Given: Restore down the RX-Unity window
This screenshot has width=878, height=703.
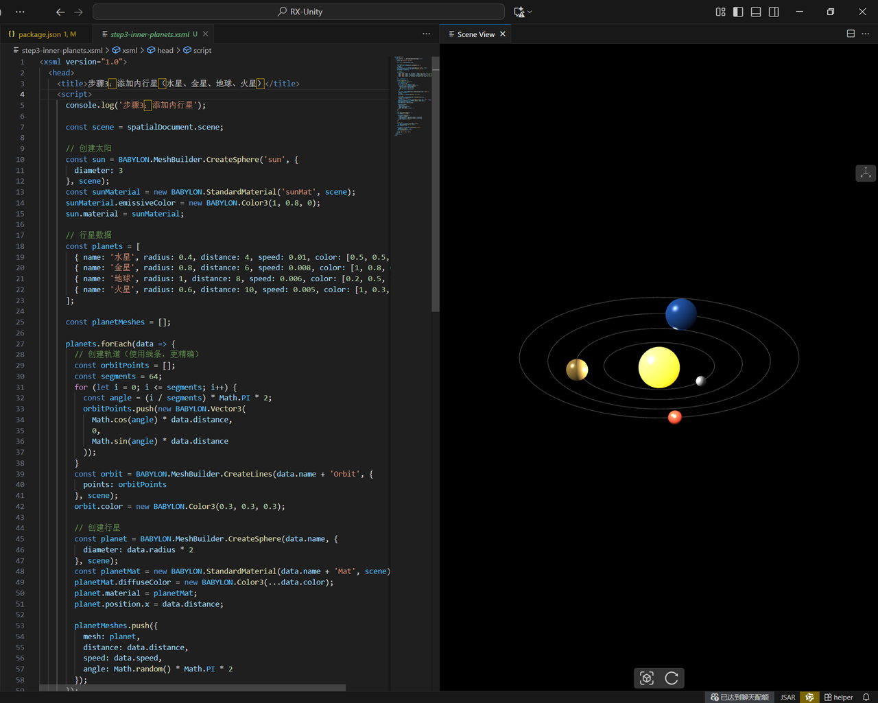Looking at the screenshot, I should point(831,12).
